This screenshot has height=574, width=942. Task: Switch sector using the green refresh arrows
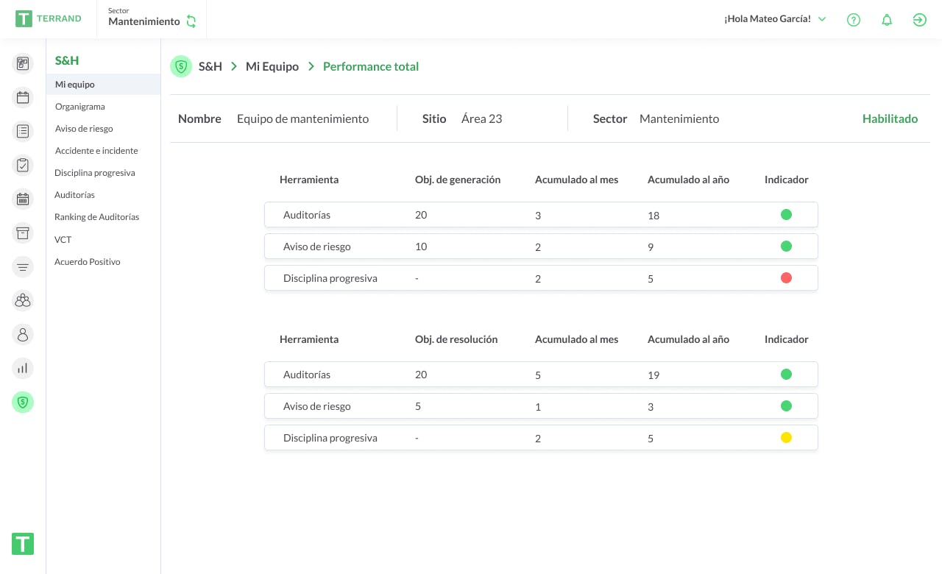[x=191, y=21]
